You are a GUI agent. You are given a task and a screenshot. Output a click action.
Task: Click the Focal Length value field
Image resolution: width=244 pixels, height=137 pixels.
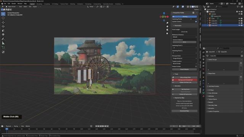click(185, 32)
